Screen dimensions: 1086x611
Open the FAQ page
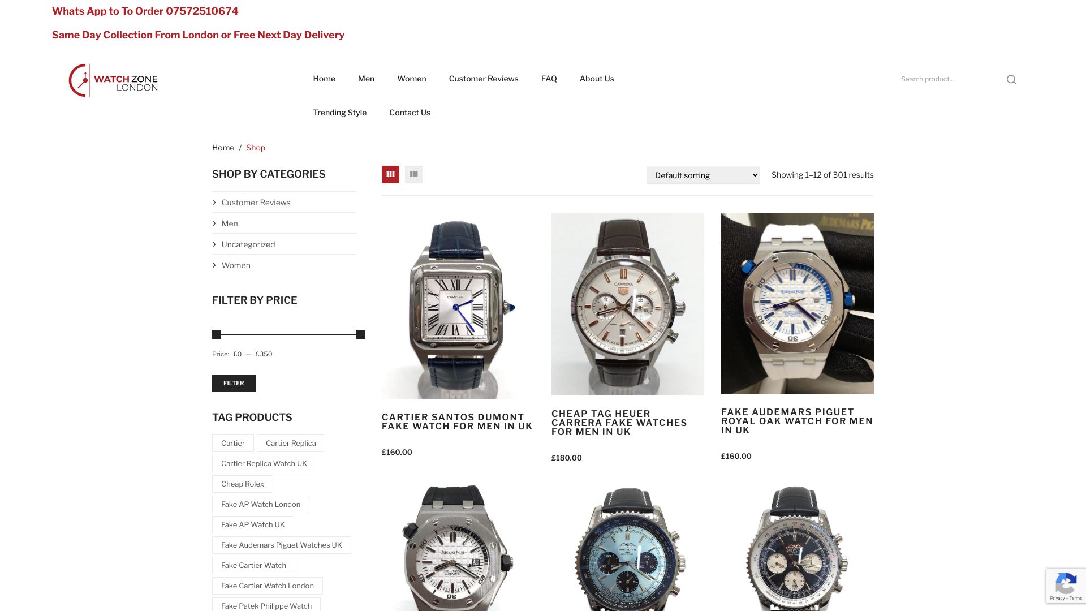point(549,79)
